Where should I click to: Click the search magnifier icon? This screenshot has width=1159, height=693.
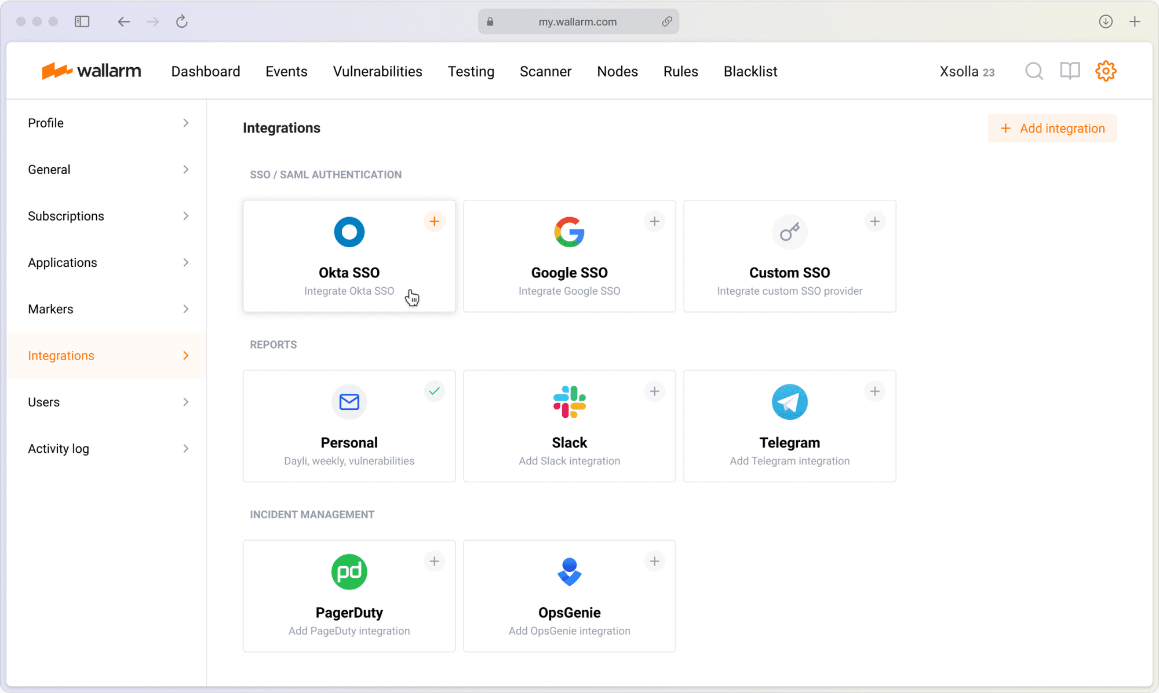pos(1034,71)
